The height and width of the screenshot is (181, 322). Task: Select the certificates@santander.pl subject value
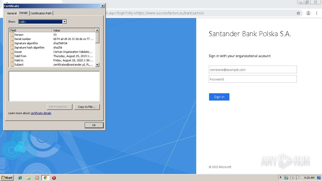pos(73,65)
